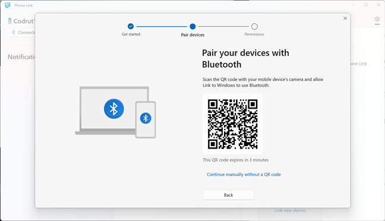Click the Permissions step label

pos(254,34)
